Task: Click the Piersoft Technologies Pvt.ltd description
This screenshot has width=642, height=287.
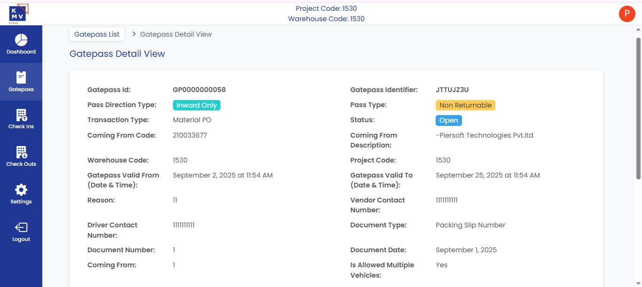Action: [485, 135]
